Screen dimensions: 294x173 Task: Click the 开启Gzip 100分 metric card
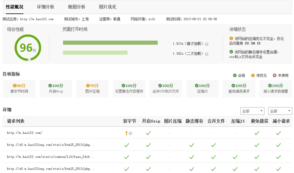pyautogui.click(x=56, y=88)
